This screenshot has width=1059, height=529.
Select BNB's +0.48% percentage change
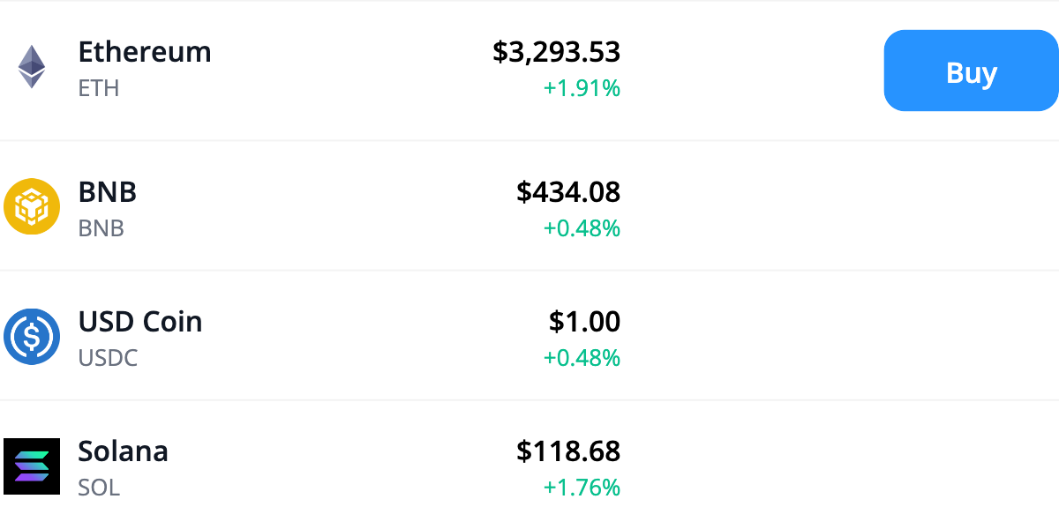click(582, 227)
